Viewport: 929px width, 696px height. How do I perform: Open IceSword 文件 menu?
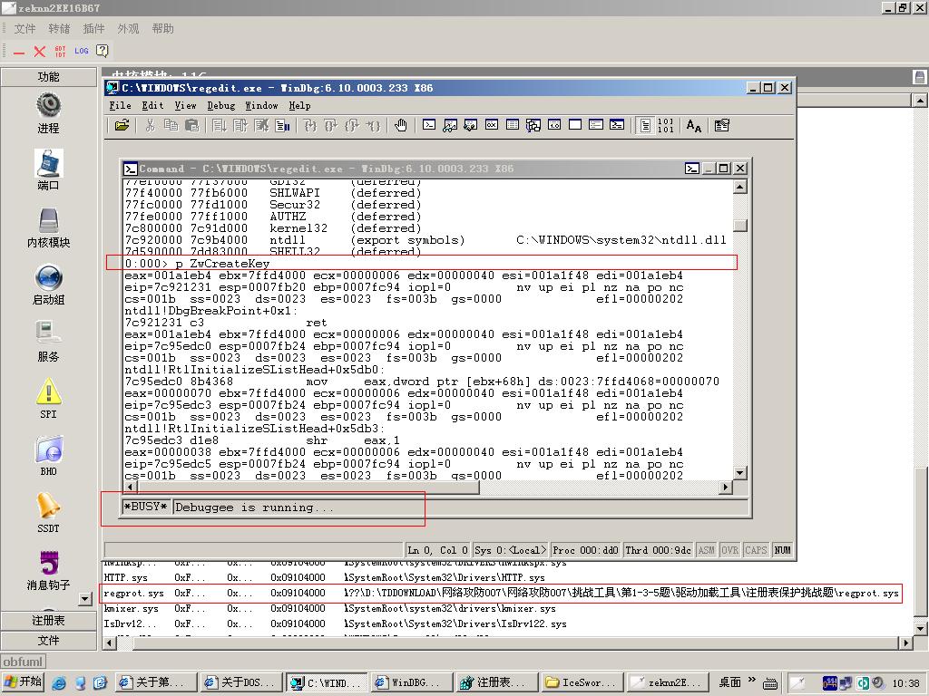[x=24, y=28]
